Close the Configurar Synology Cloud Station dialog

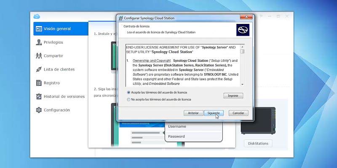point(246,17)
